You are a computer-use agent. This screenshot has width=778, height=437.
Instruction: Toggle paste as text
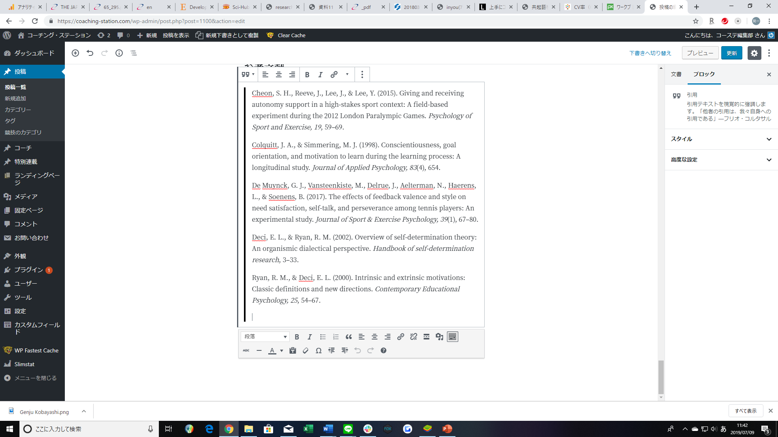point(293,350)
